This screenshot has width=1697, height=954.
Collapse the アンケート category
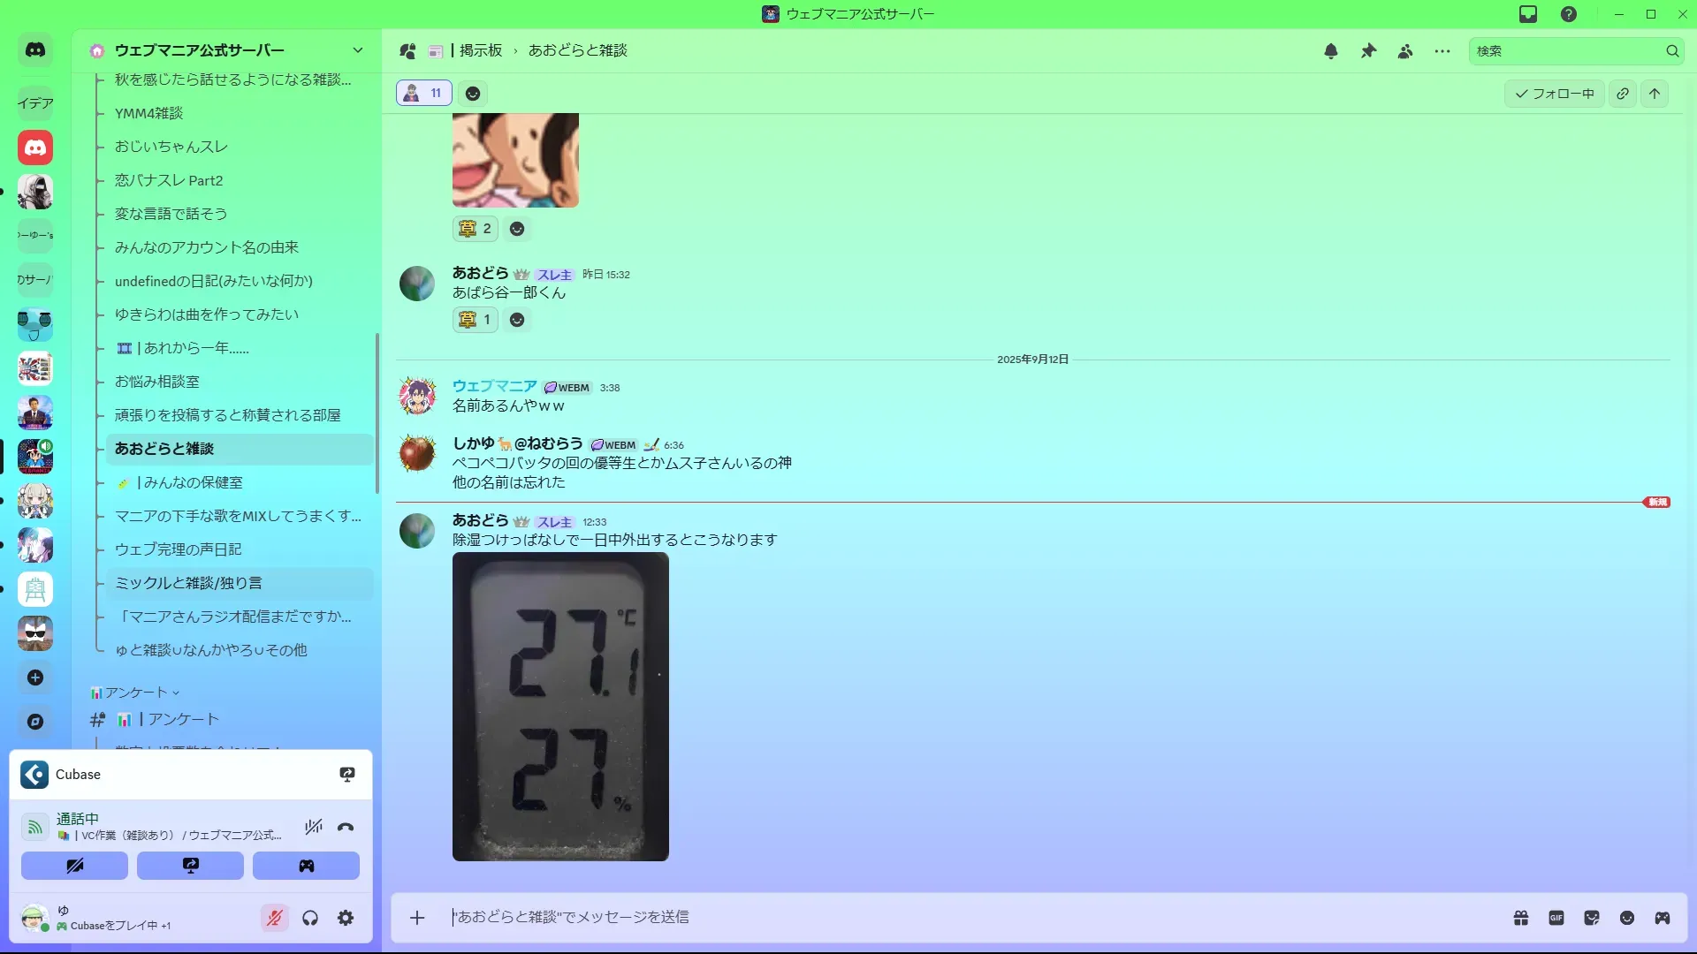coord(135,693)
